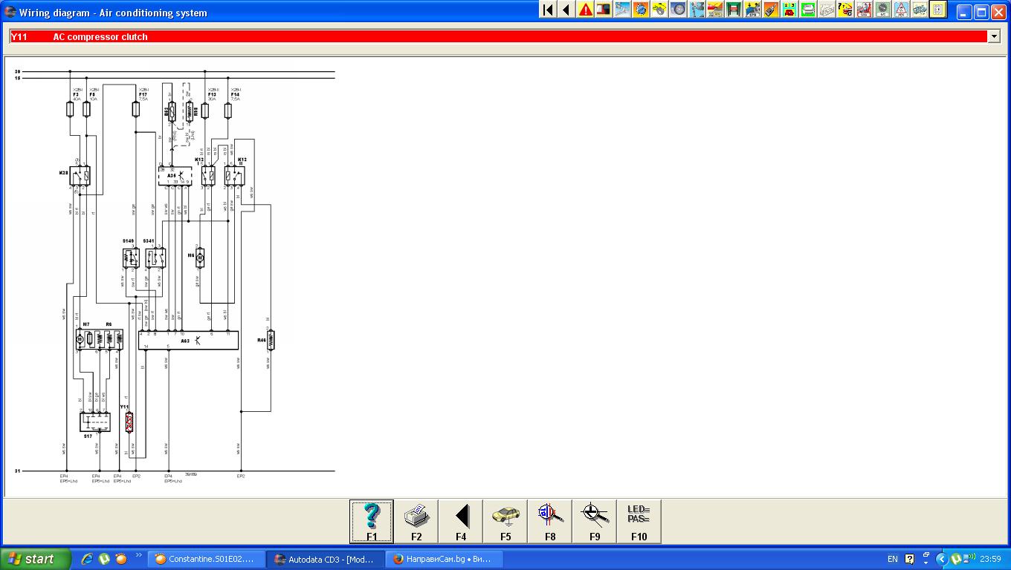Click the top toolbar back arrow
The width and height of the screenshot is (1011, 570).
point(566,10)
